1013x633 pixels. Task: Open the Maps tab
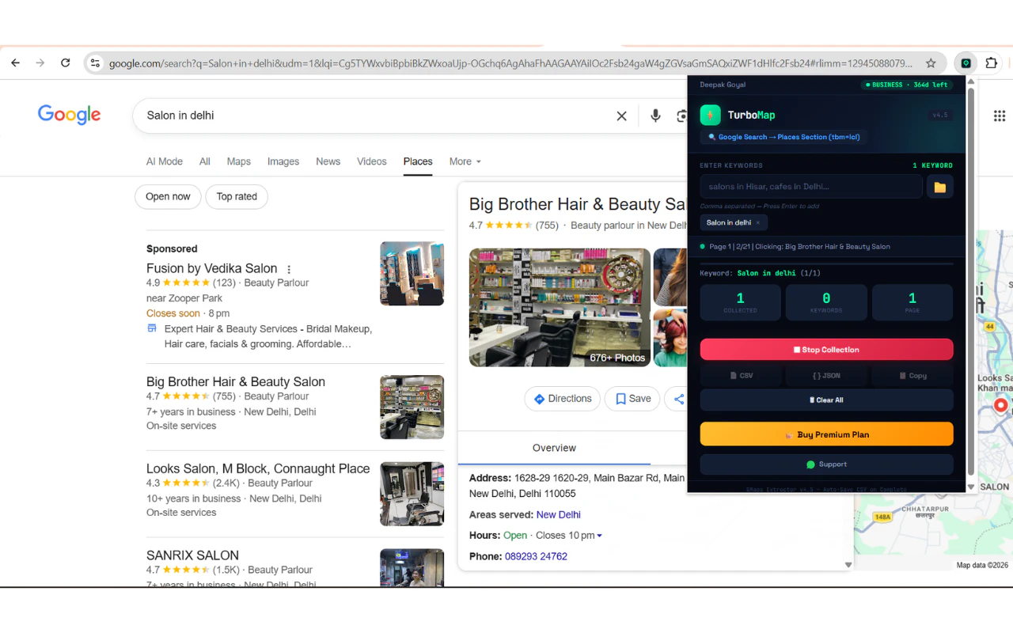click(x=239, y=161)
